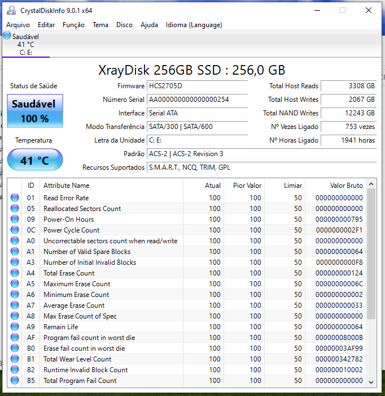Screen dimensions: 385x396
Task: Open the Arquivo menu
Action: 18,25
